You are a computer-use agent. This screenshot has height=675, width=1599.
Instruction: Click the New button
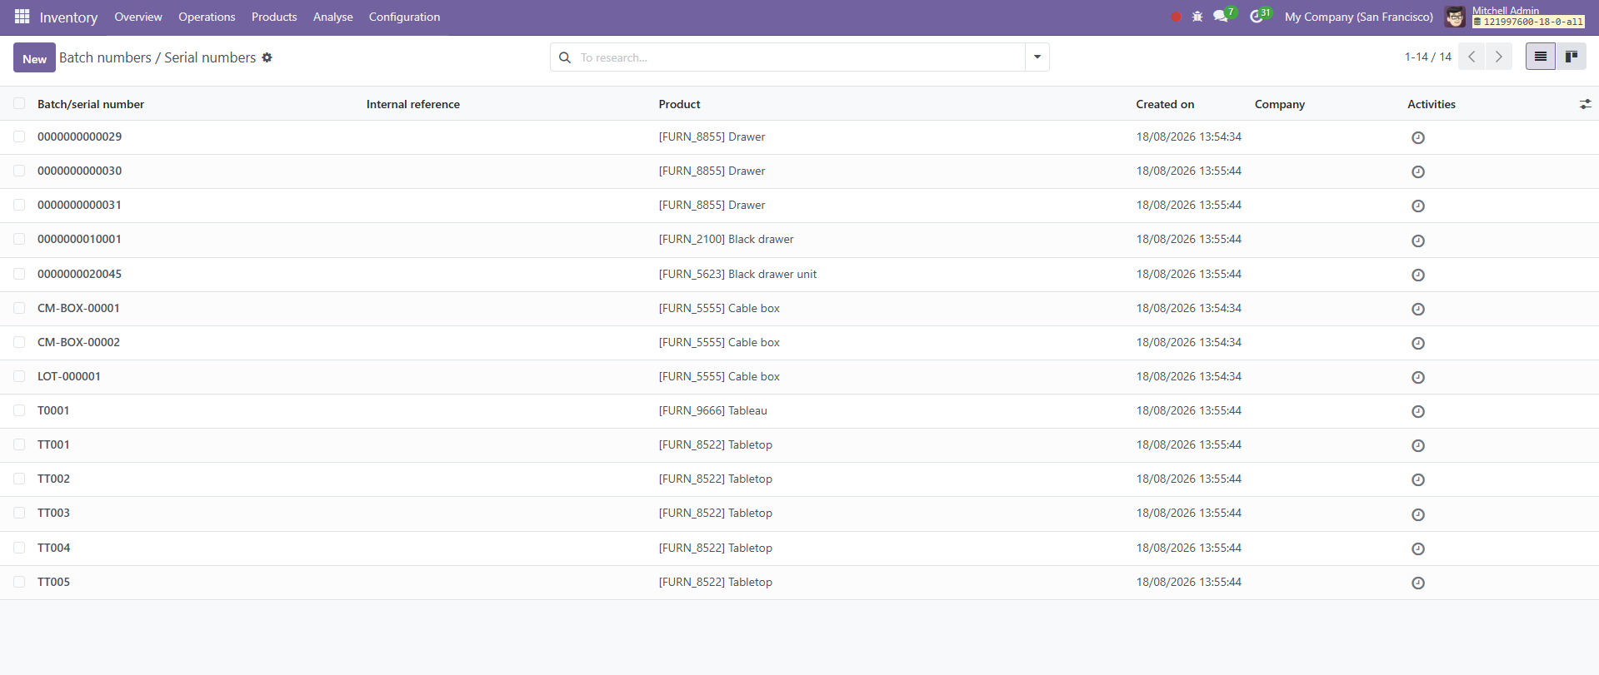pyautogui.click(x=34, y=57)
